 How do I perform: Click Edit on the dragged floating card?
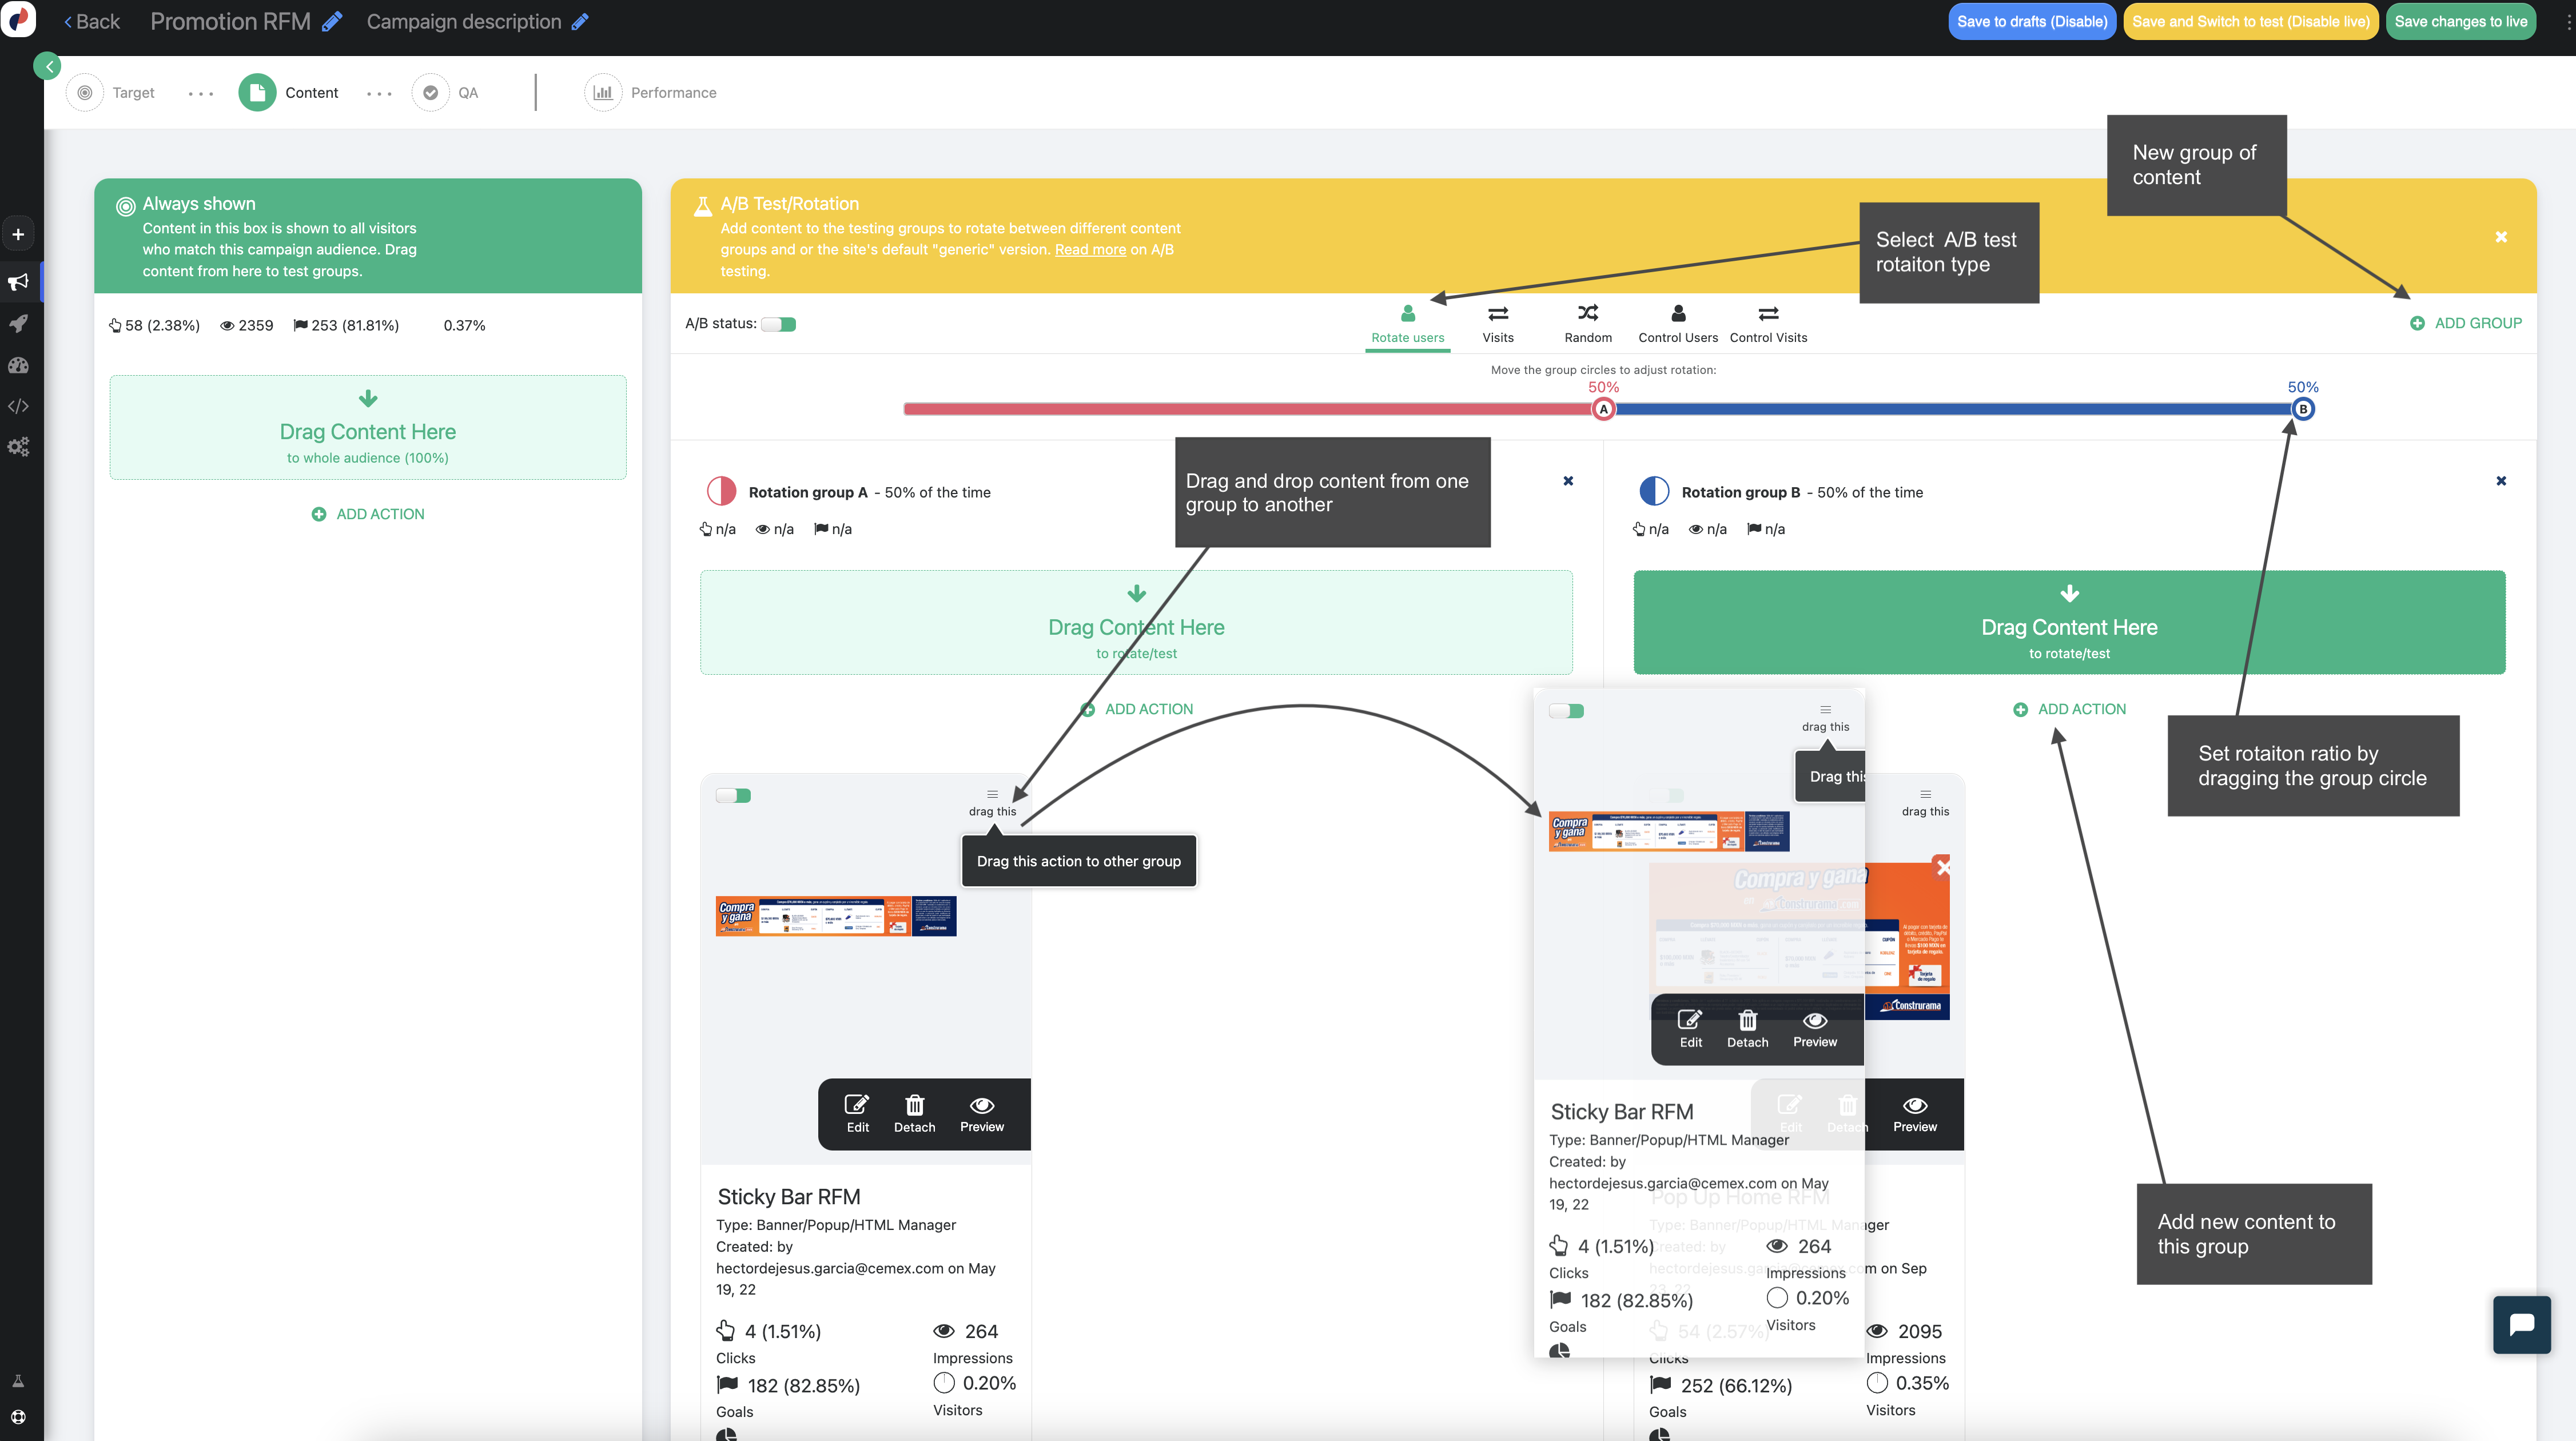click(1690, 1028)
